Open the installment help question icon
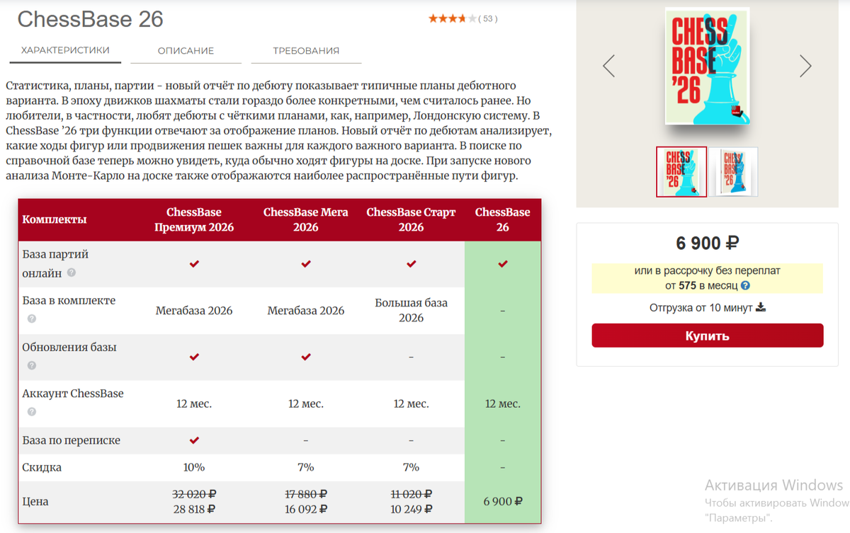Image resolution: width=850 pixels, height=533 pixels. (x=745, y=286)
